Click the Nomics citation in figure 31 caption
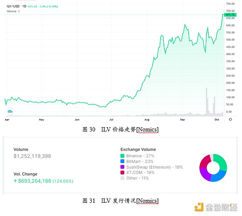This screenshot has width=242, height=216. click(147, 201)
